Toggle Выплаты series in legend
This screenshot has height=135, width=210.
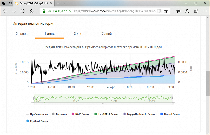pyautogui.click(x=59, y=114)
